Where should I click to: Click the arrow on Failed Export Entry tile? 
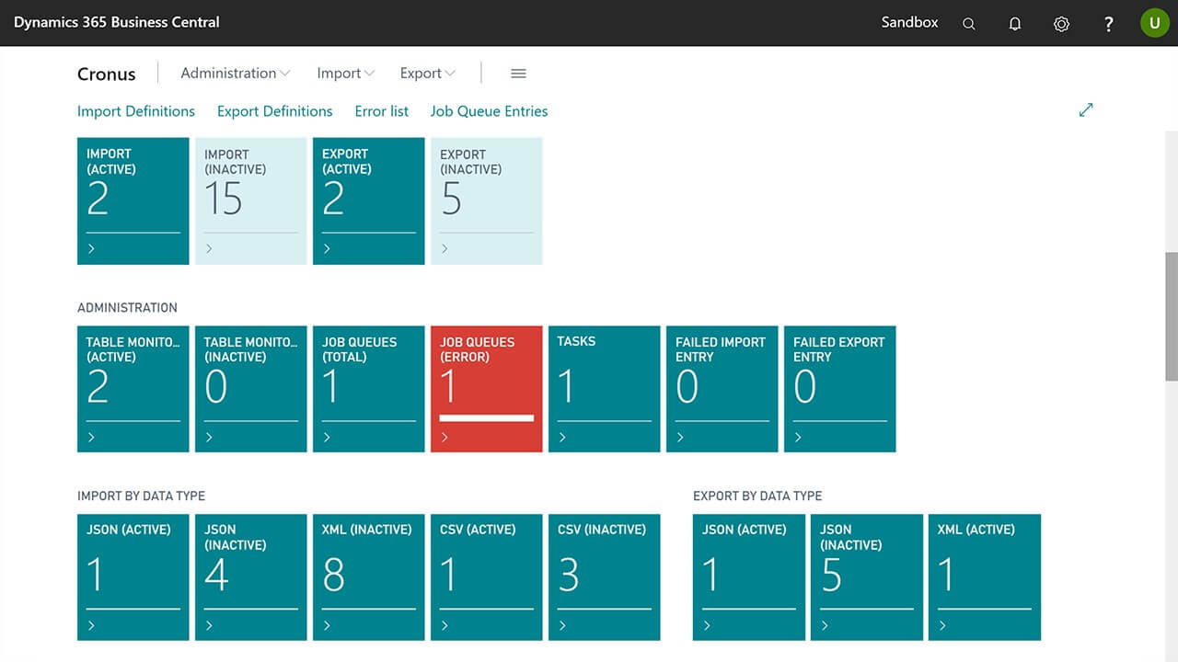798,438
